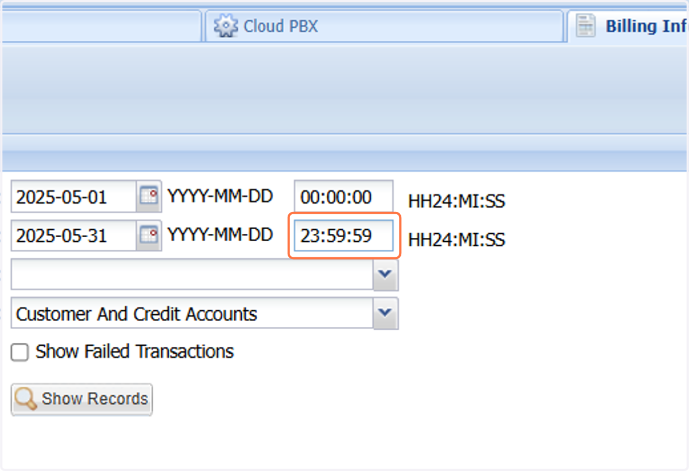Enable Show Failed Transactions checkbox
The image size is (689, 471).
[20, 352]
